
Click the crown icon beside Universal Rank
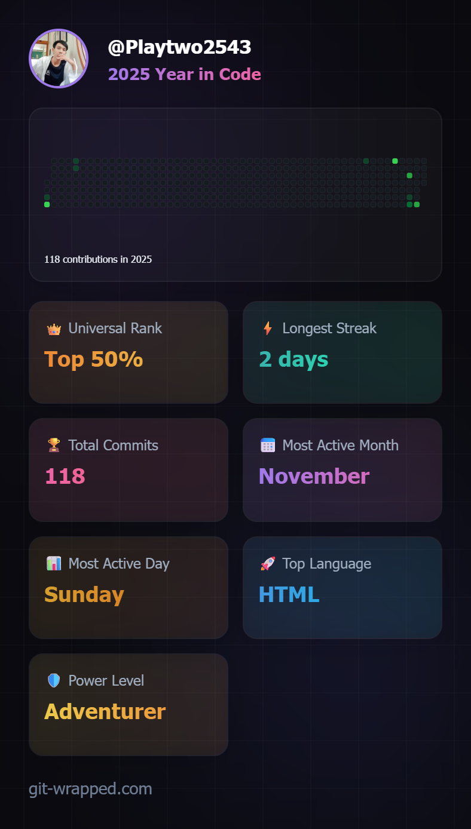[54, 328]
